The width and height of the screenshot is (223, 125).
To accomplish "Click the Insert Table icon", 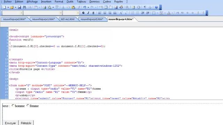I will coord(106,7).
